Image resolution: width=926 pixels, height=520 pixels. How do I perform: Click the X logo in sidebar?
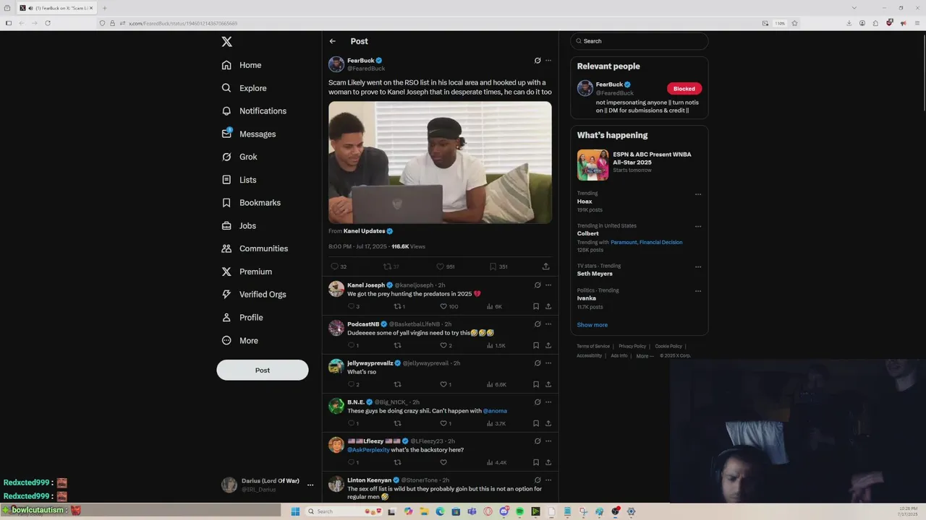point(226,42)
